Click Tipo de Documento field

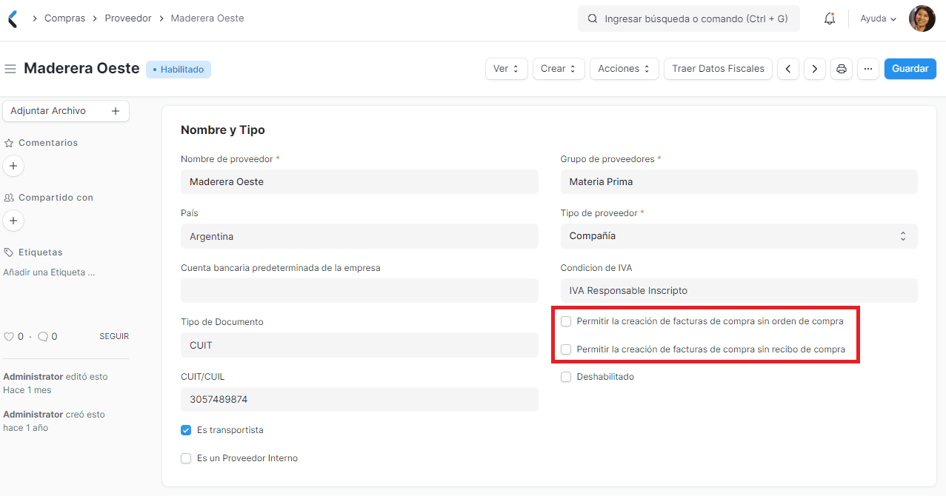(x=359, y=345)
